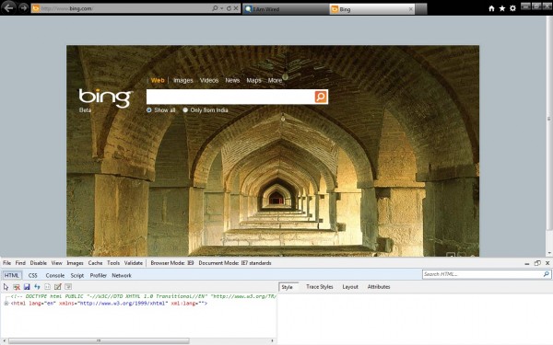The width and height of the screenshot is (553, 345).
Task: Open the developer tools View menu
Action: pyautogui.click(x=56, y=263)
